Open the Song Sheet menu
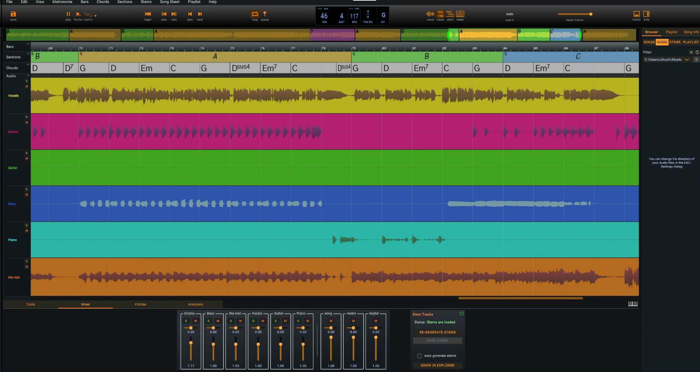Screen dimensions: 700x372 pyautogui.click(x=170, y=2)
